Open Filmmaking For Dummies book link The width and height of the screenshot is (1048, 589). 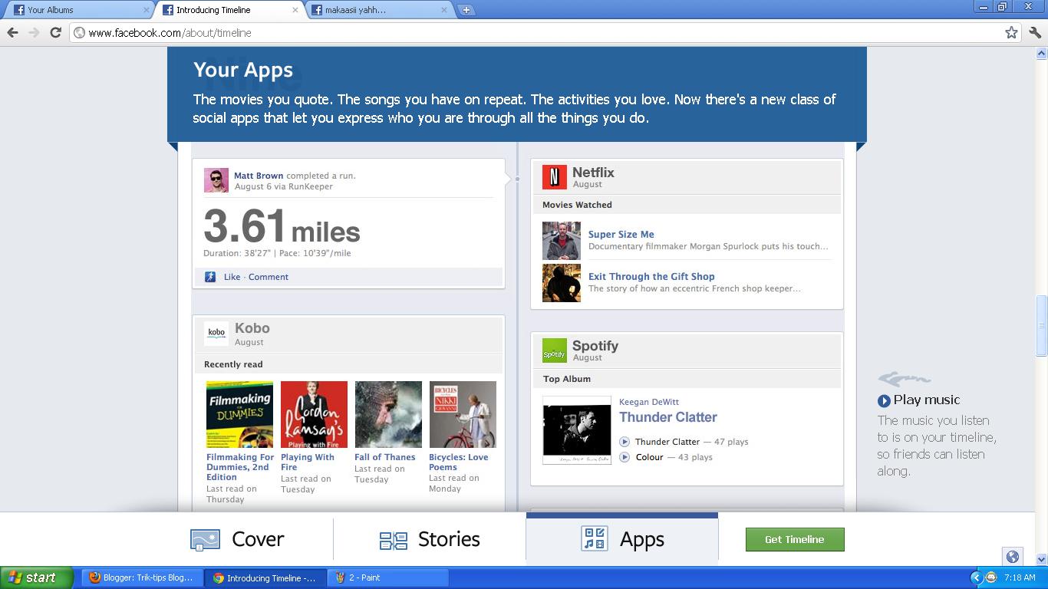240,467
